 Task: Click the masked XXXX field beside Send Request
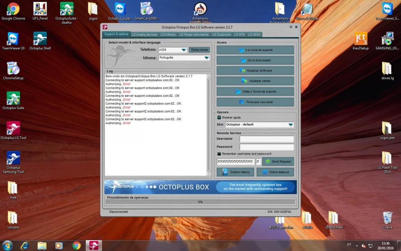pyautogui.click(x=235, y=161)
